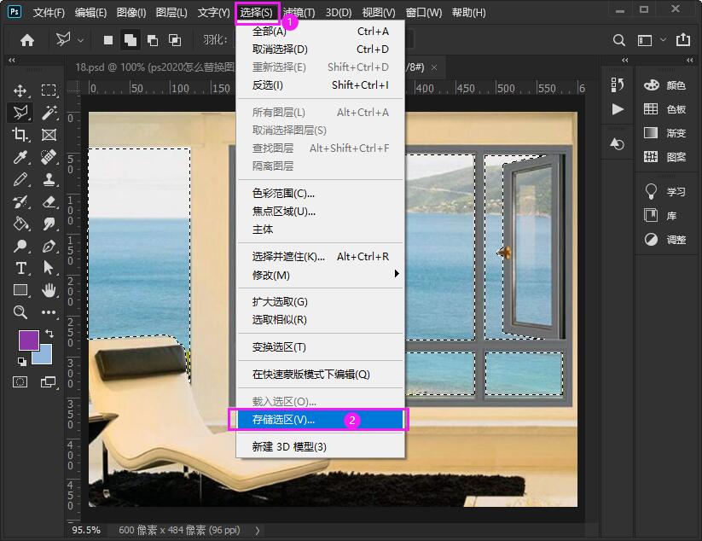Reset default foreground and background colors
Image resolution: width=702 pixels, height=541 pixels.
(22, 361)
